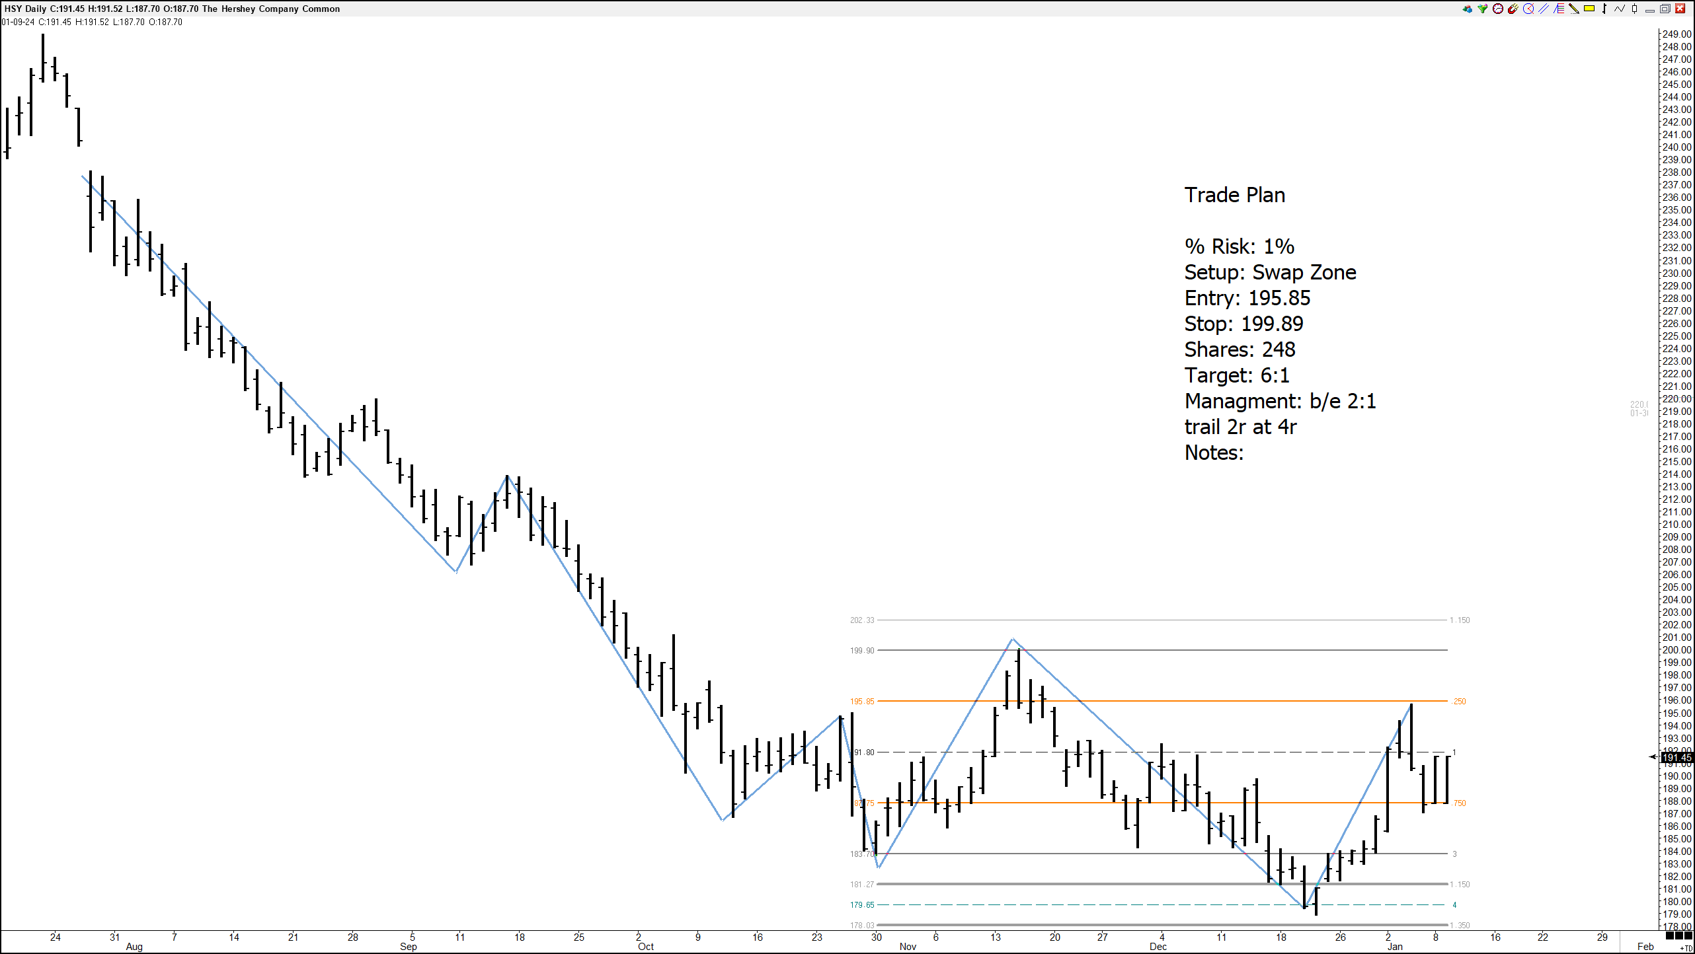Select the pencil drawing tool
This screenshot has width=1695, height=954.
[x=1574, y=9]
